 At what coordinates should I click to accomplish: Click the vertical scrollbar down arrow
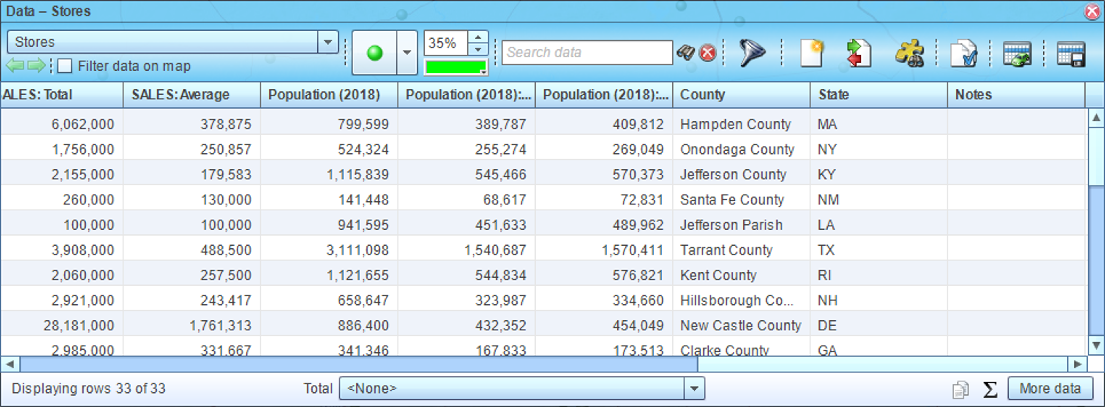coord(1096,345)
